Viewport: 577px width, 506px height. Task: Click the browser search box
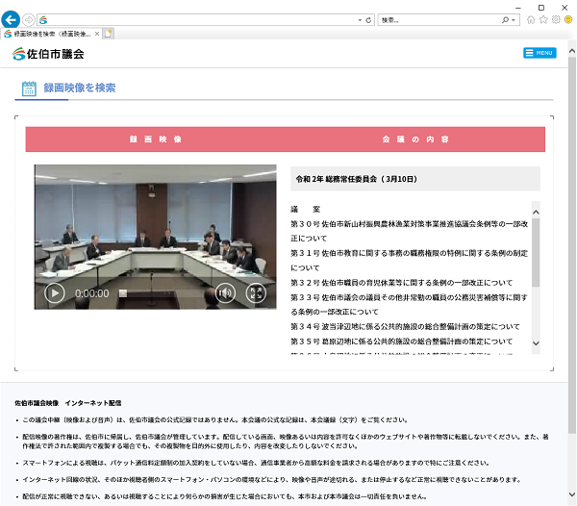coord(439,20)
